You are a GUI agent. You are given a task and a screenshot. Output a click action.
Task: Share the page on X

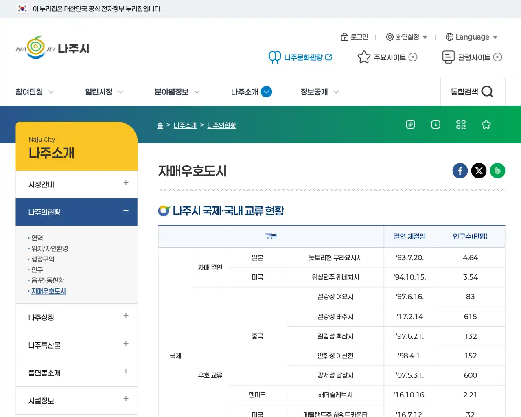point(479,171)
